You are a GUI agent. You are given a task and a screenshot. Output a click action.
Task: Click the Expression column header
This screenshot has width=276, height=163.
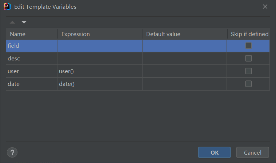click(100, 34)
